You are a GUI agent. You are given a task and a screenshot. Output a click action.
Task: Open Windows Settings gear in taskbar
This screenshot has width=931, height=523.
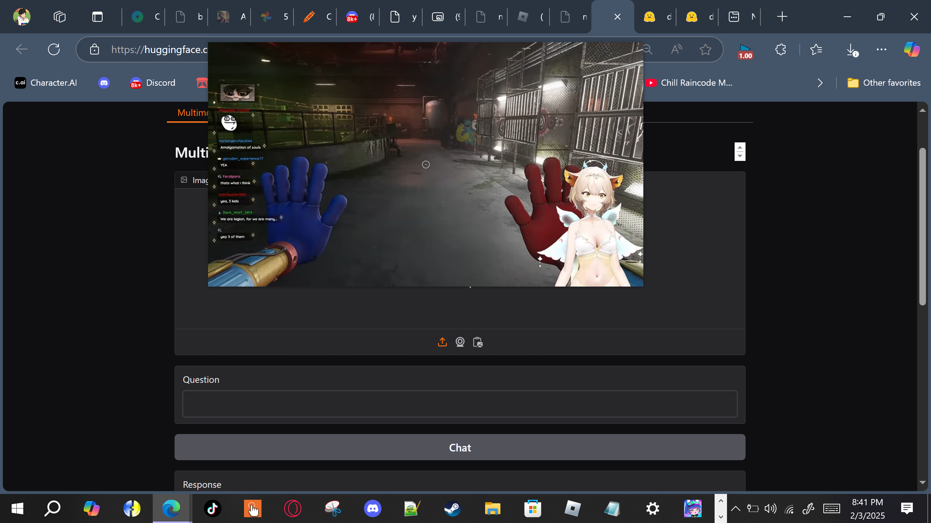coord(653,508)
